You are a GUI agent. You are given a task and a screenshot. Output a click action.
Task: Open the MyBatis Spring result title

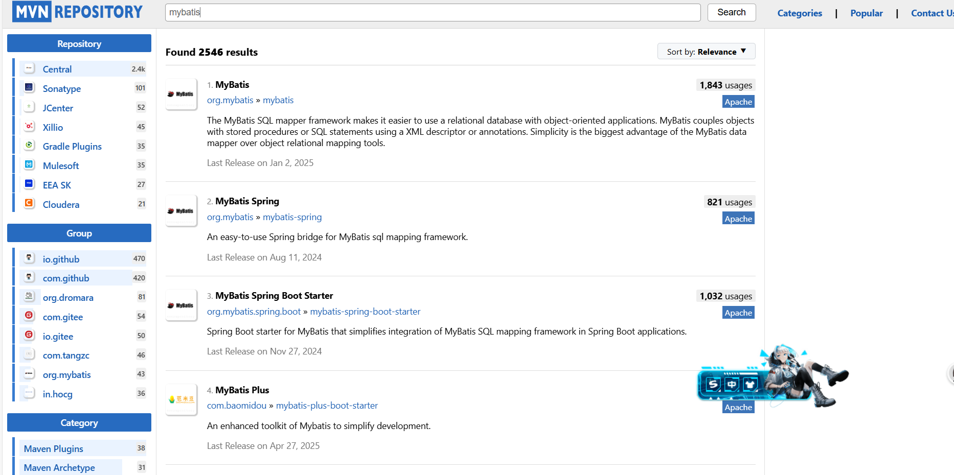pos(247,201)
